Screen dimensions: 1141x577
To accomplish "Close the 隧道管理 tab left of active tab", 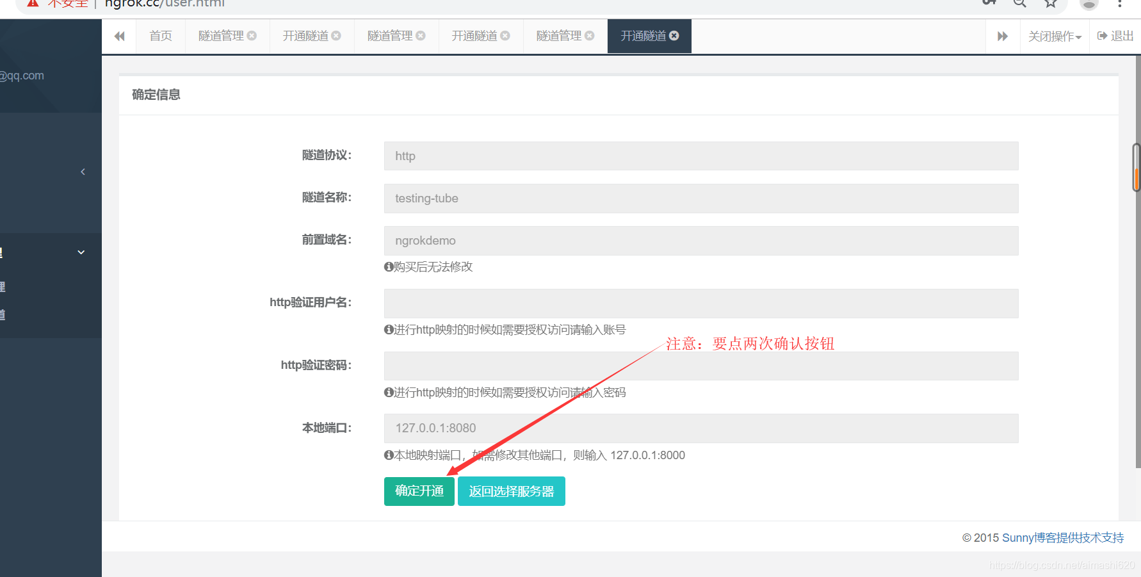I will 590,36.
